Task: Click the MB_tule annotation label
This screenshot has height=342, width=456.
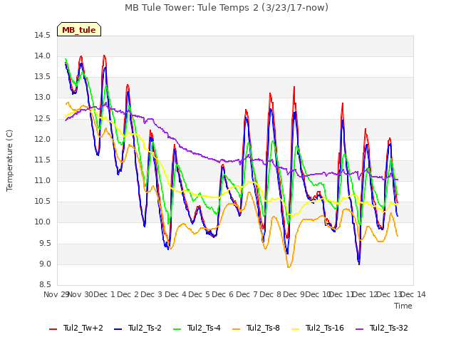Action: click(79, 29)
